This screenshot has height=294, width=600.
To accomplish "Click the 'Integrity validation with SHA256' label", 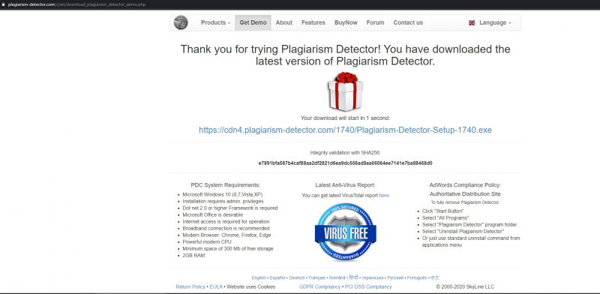I will [345, 152].
